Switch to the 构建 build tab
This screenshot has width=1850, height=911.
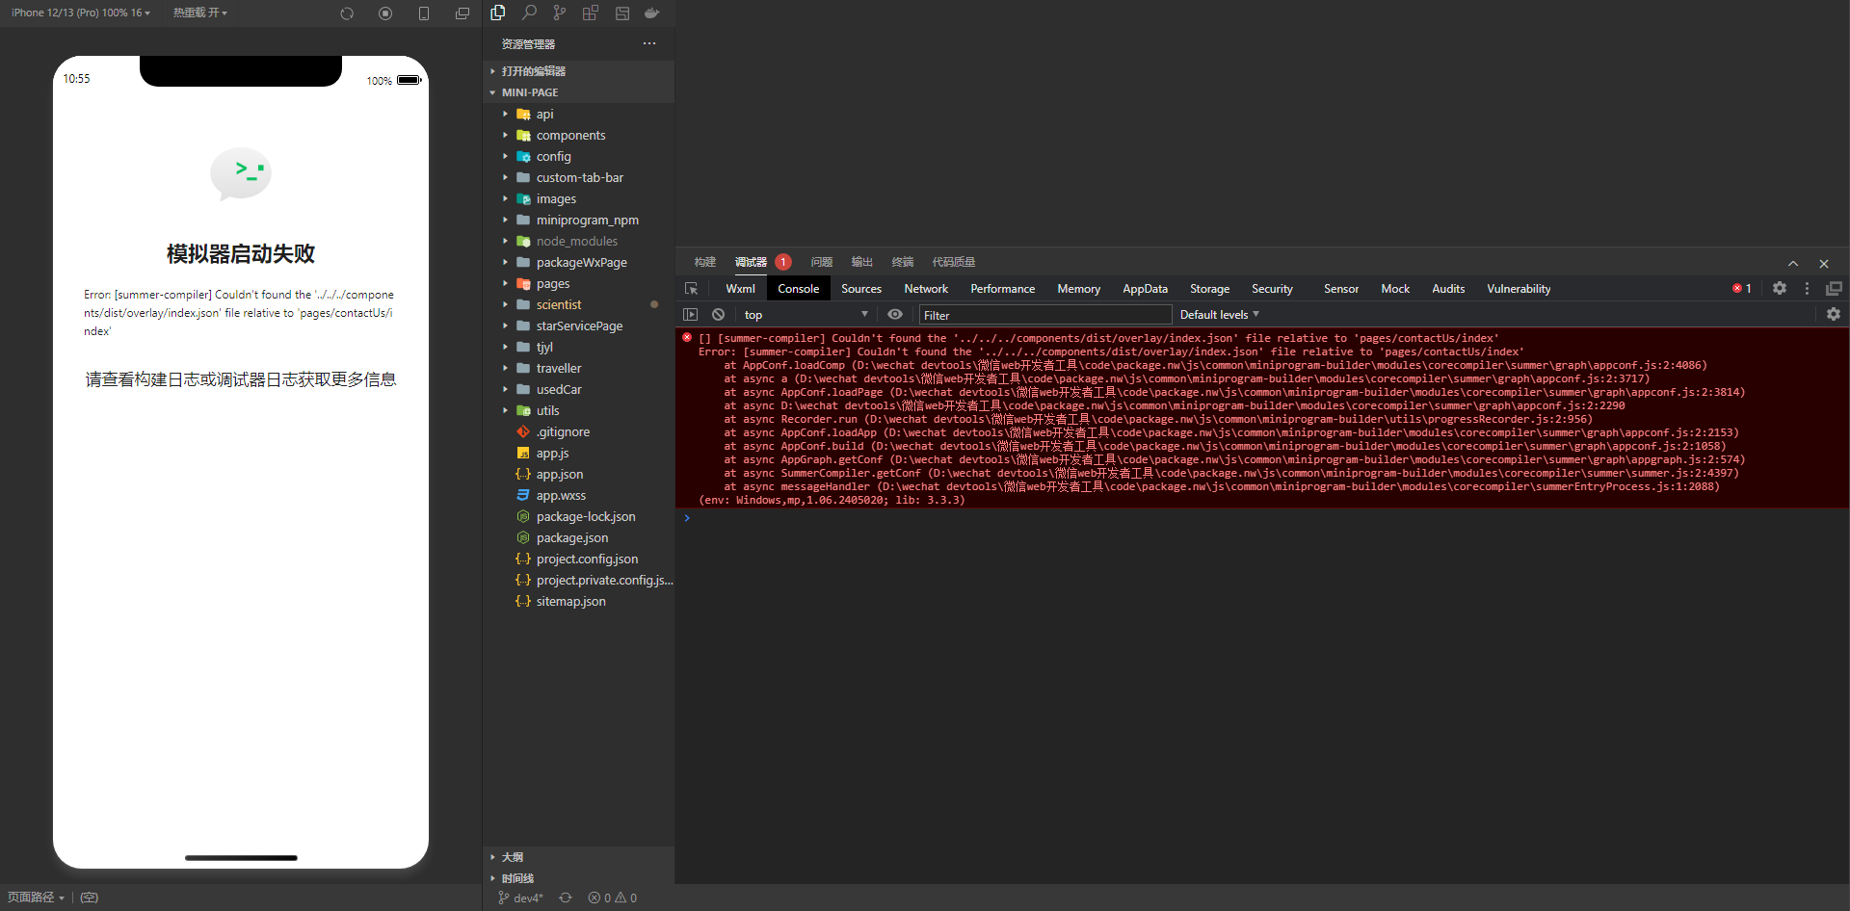(705, 262)
